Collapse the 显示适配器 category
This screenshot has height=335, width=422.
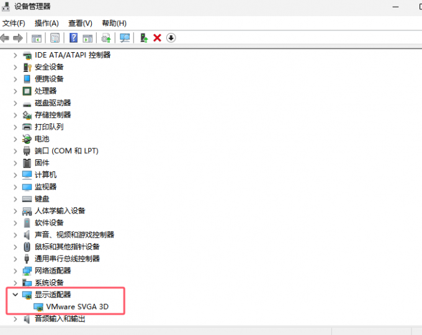[16, 295]
